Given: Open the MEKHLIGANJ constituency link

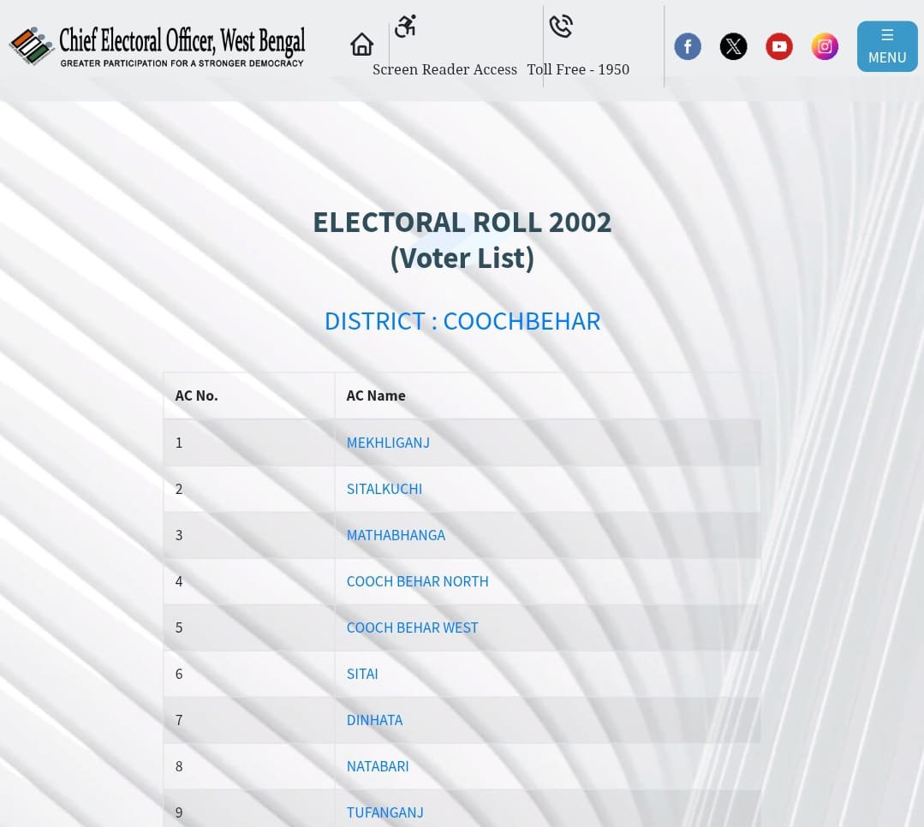Looking at the screenshot, I should (388, 443).
